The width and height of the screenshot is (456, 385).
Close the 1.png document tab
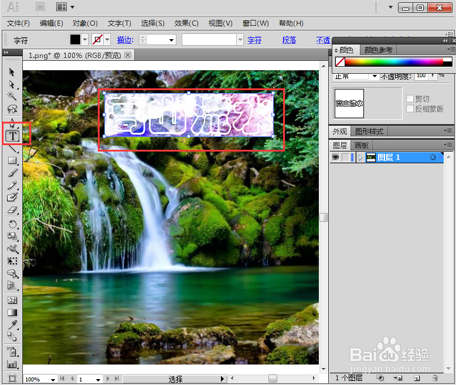pos(128,55)
